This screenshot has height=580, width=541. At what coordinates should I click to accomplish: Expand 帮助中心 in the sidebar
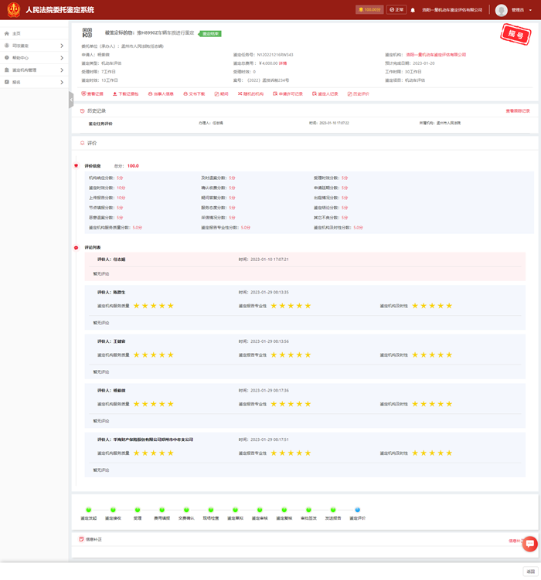[34, 58]
